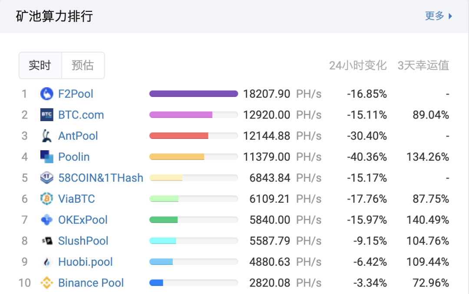Click the 89.04% luck value
This screenshot has height=294, width=469.
(431, 115)
